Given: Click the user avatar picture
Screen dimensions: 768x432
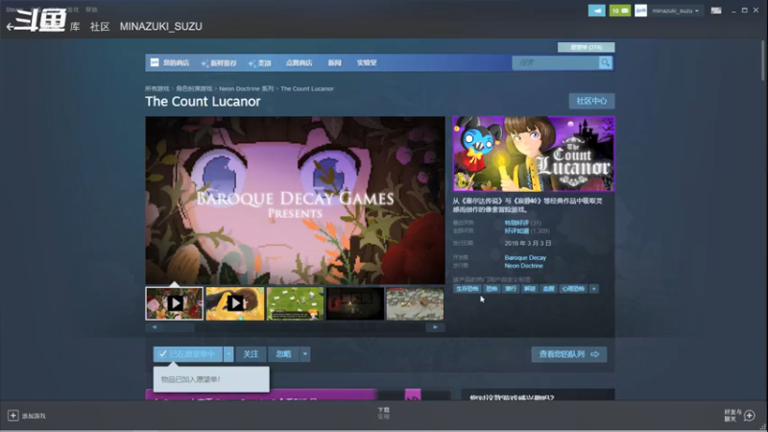Looking at the screenshot, I should coord(640,11).
